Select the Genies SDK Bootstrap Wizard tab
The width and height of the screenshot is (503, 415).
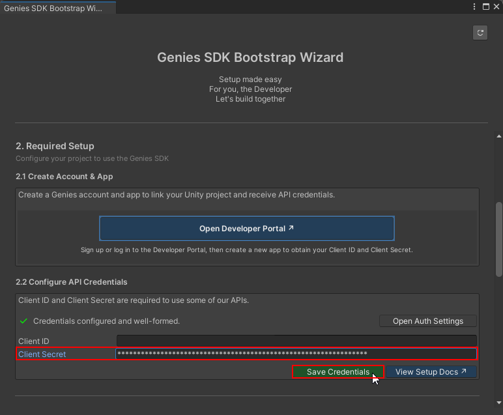pyautogui.click(x=58, y=8)
